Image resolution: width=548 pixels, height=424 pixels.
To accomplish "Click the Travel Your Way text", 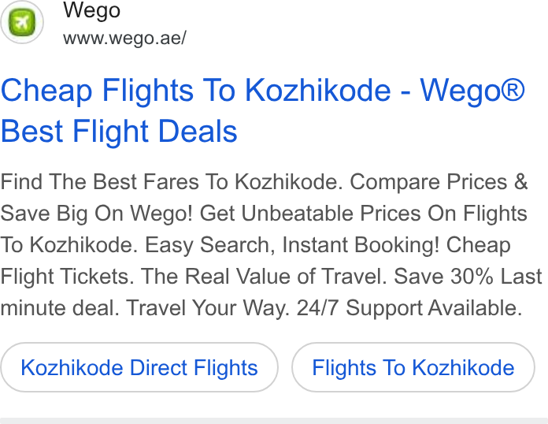I will pyautogui.click(x=208, y=308).
